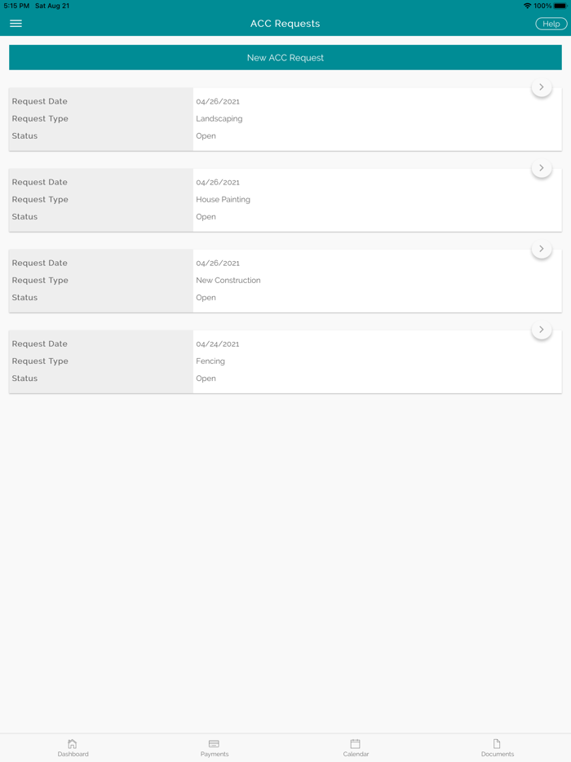Image resolution: width=571 pixels, height=762 pixels.
Task: Select the 04/24/2021 request date field
Action: 219,343
